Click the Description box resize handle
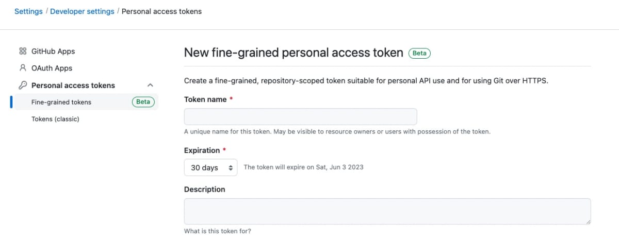Screen dimensions: 619x241 point(588,221)
